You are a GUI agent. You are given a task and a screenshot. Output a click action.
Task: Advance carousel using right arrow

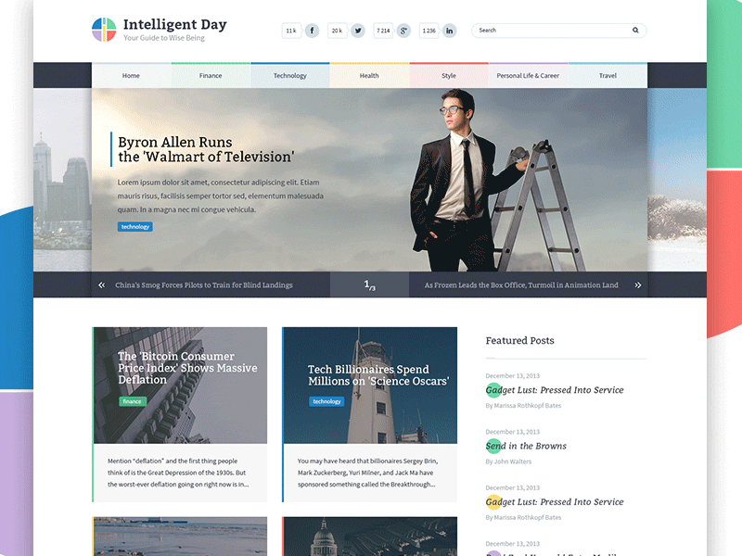pos(638,284)
